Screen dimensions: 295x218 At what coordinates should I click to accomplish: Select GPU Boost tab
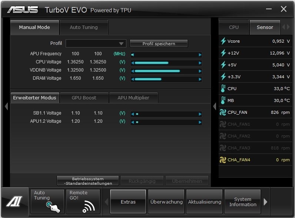tap(84, 98)
